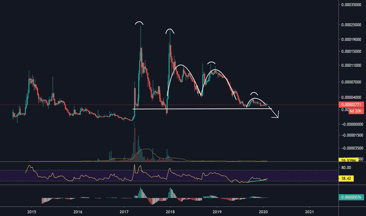Screen dimensions: 366x216
Task: Click the 2018 label on time axis
Action: point(170,212)
